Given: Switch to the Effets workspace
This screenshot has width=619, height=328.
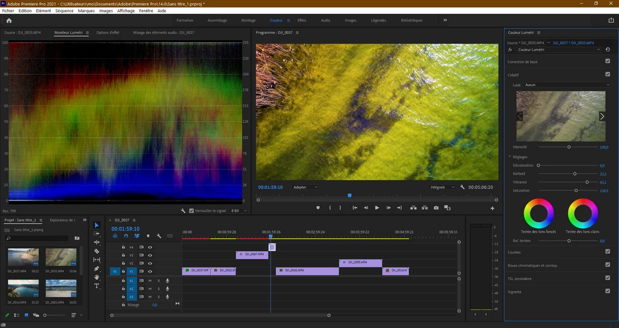Looking at the screenshot, I should pos(302,21).
